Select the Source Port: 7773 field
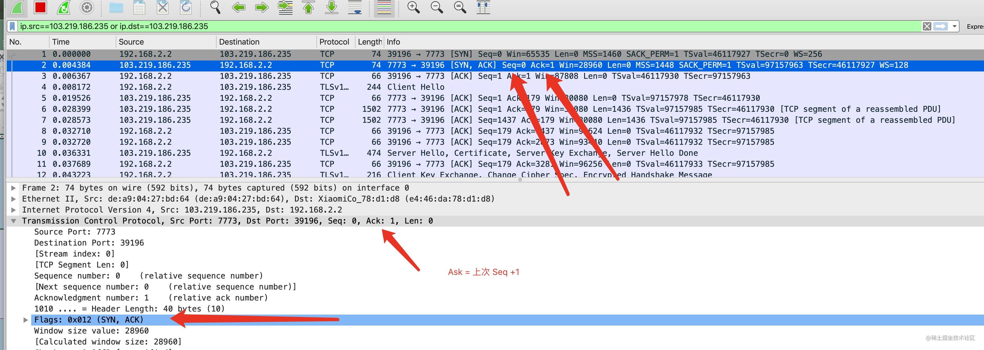This screenshot has height=350, width=984. click(75, 232)
